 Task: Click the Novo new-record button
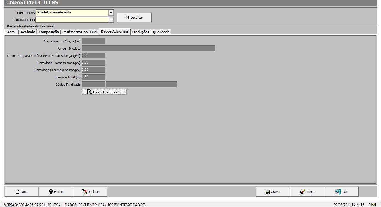22,192
